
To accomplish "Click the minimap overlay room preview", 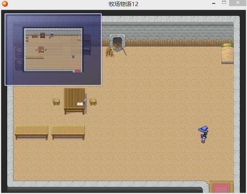I will pos(53,50).
